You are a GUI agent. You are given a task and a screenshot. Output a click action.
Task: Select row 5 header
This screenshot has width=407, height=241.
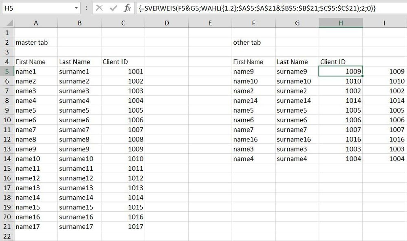click(7, 72)
